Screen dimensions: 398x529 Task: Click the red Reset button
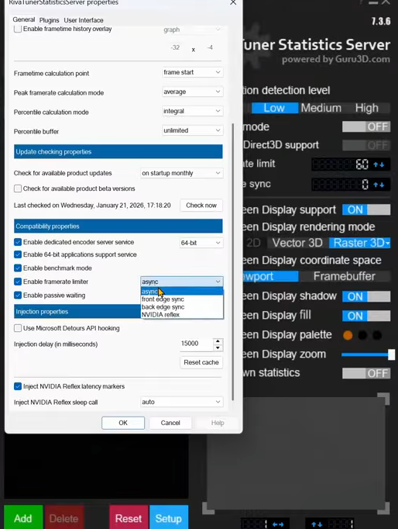click(x=129, y=518)
